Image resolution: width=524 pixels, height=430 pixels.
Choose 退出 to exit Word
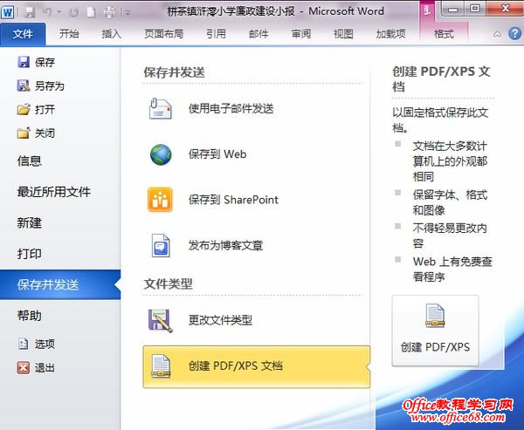45,368
